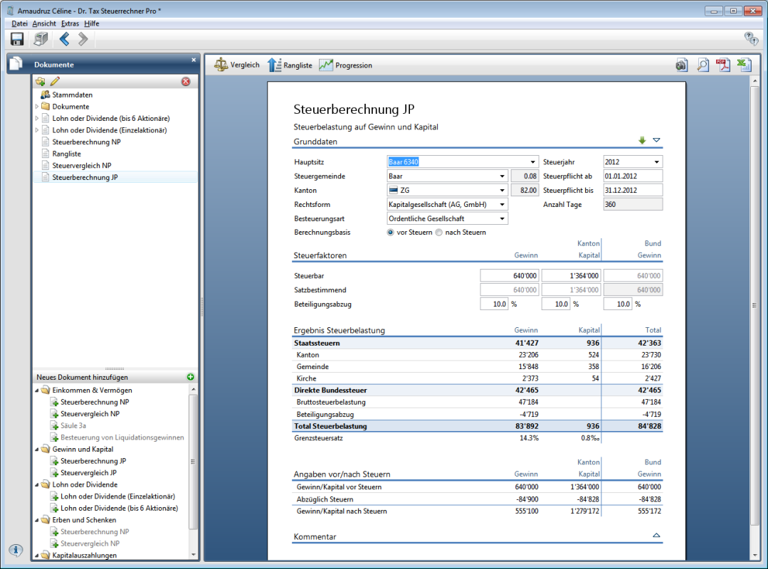
Task: Expand Lohn oder Dividende (Einzelaktionär) document
Action: pyautogui.click(x=37, y=130)
